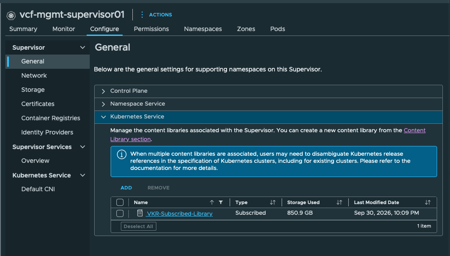Image resolution: width=450 pixels, height=256 pixels.
Task: Open the ACTIONS menu
Action: pyautogui.click(x=156, y=15)
